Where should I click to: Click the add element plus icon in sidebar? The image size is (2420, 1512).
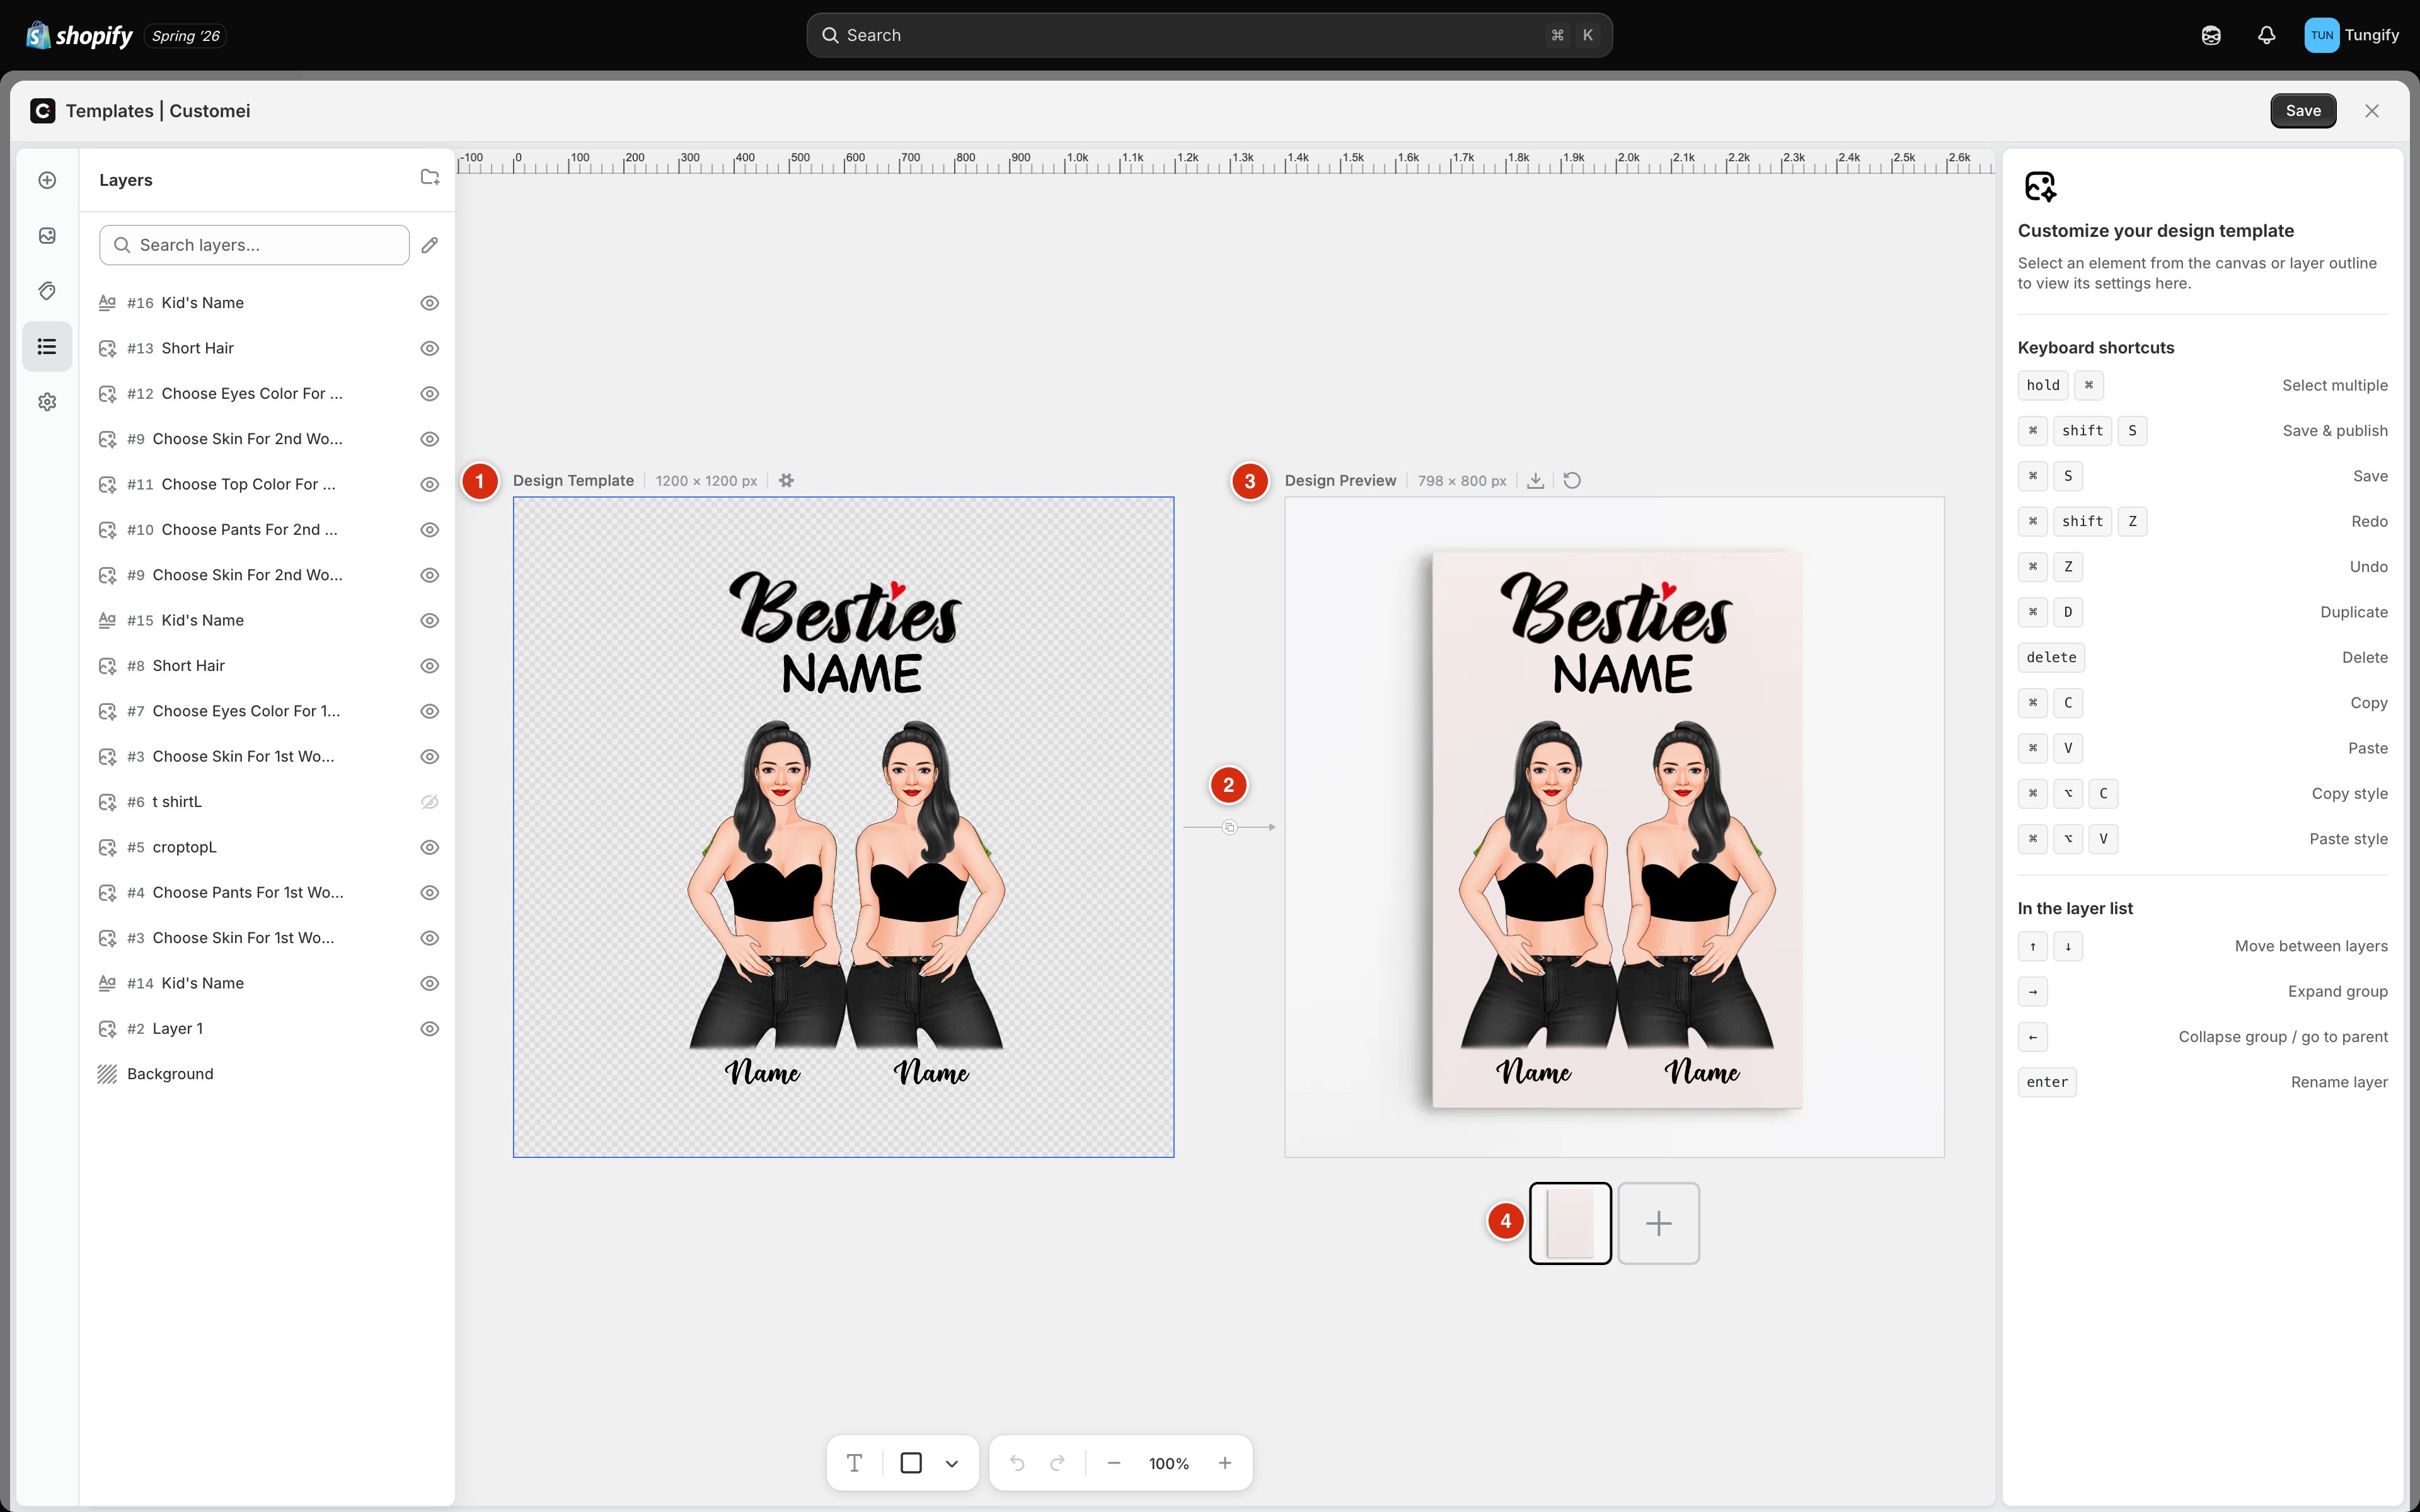coord(47,180)
